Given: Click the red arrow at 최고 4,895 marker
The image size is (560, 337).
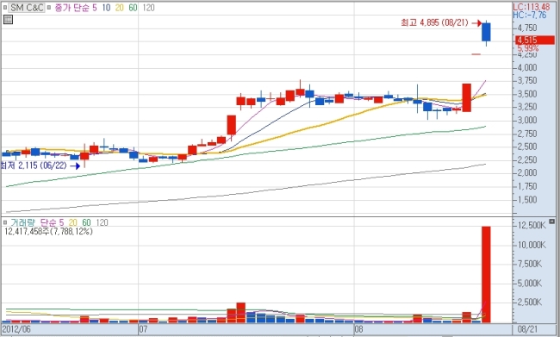Looking at the screenshot, I should [476, 23].
